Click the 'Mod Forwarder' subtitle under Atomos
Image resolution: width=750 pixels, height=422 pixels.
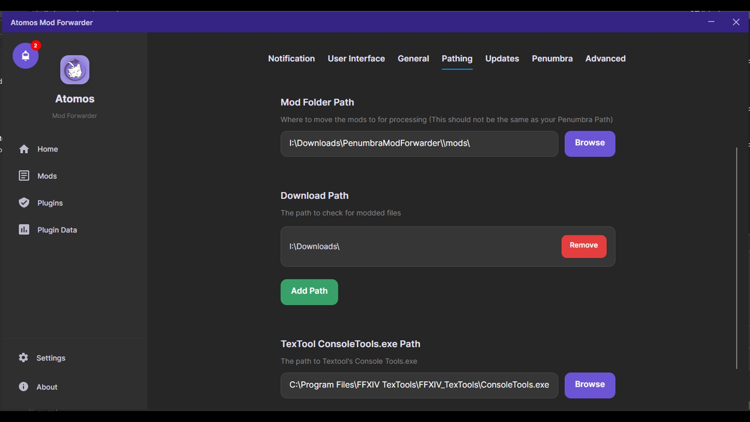pyautogui.click(x=75, y=116)
